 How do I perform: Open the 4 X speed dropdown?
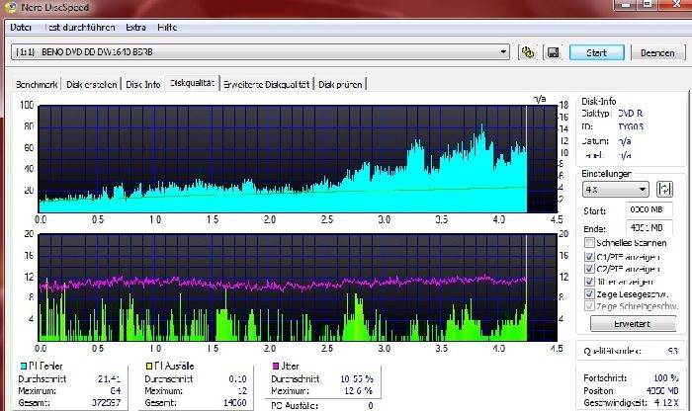[x=615, y=190]
